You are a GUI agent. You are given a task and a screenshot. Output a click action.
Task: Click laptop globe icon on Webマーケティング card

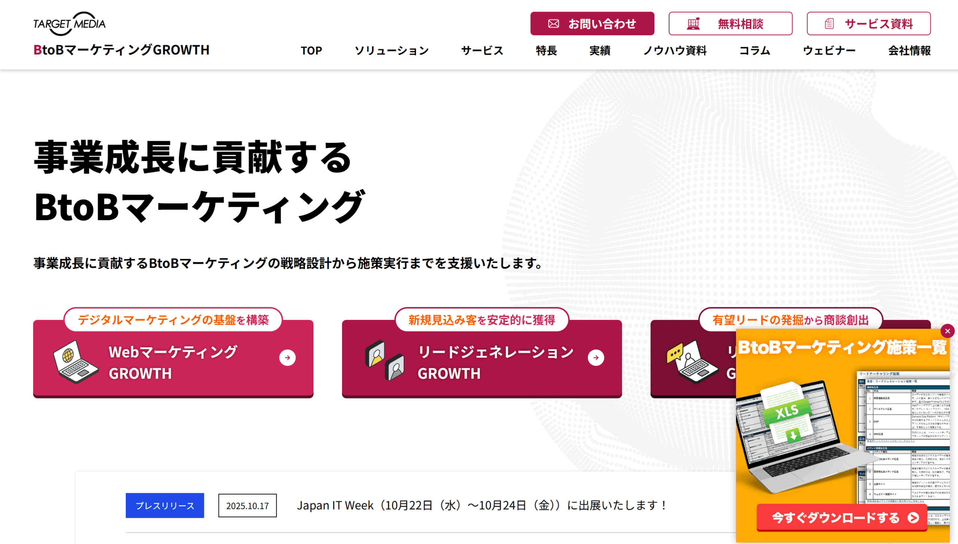pyautogui.click(x=75, y=362)
